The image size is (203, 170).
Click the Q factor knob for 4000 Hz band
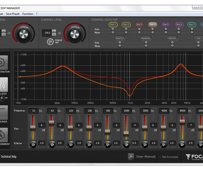click(163, 144)
